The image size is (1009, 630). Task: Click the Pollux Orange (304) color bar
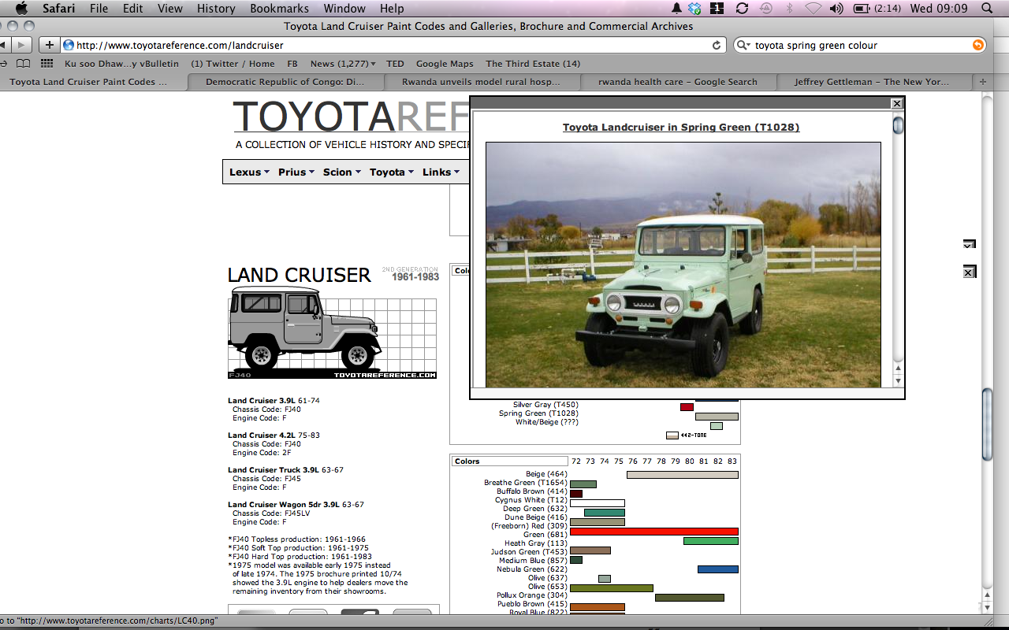coord(690,598)
